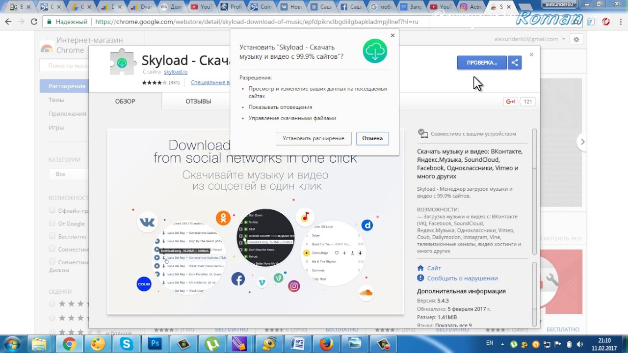628x353 pixels.
Task: Launch Skype from the taskbar
Action: click(x=127, y=344)
